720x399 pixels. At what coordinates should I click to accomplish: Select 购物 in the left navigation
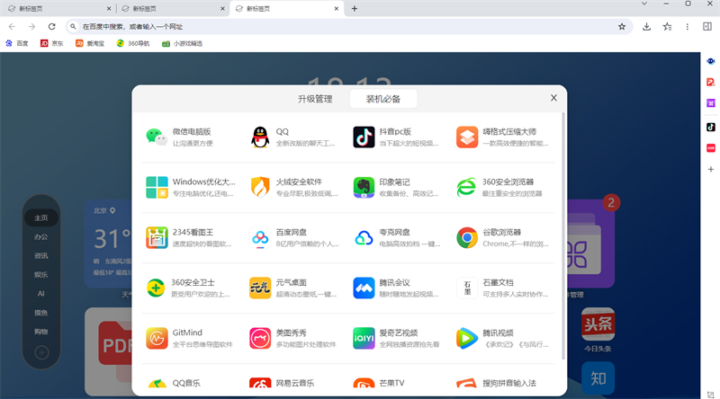coord(40,332)
